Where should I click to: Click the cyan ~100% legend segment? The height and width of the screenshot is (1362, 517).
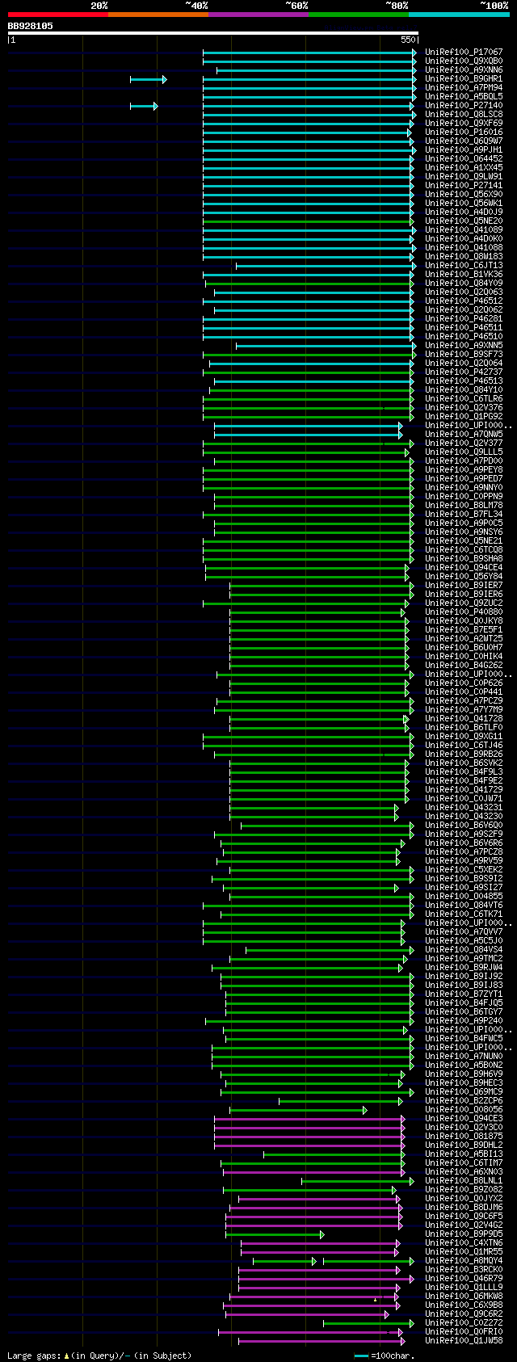pyautogui.click(x=459, y=15)
